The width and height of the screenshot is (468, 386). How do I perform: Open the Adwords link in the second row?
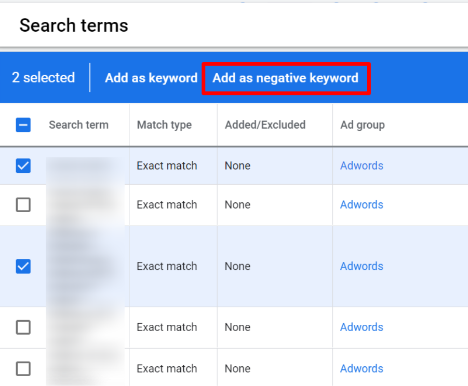[x=362, y=205]
